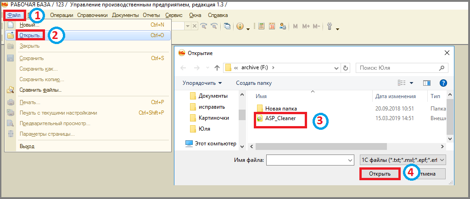The height and width of the screenshot is (199, 470).
Task: Click the Отмена button in dialog
Action: [x=428, y=174]
